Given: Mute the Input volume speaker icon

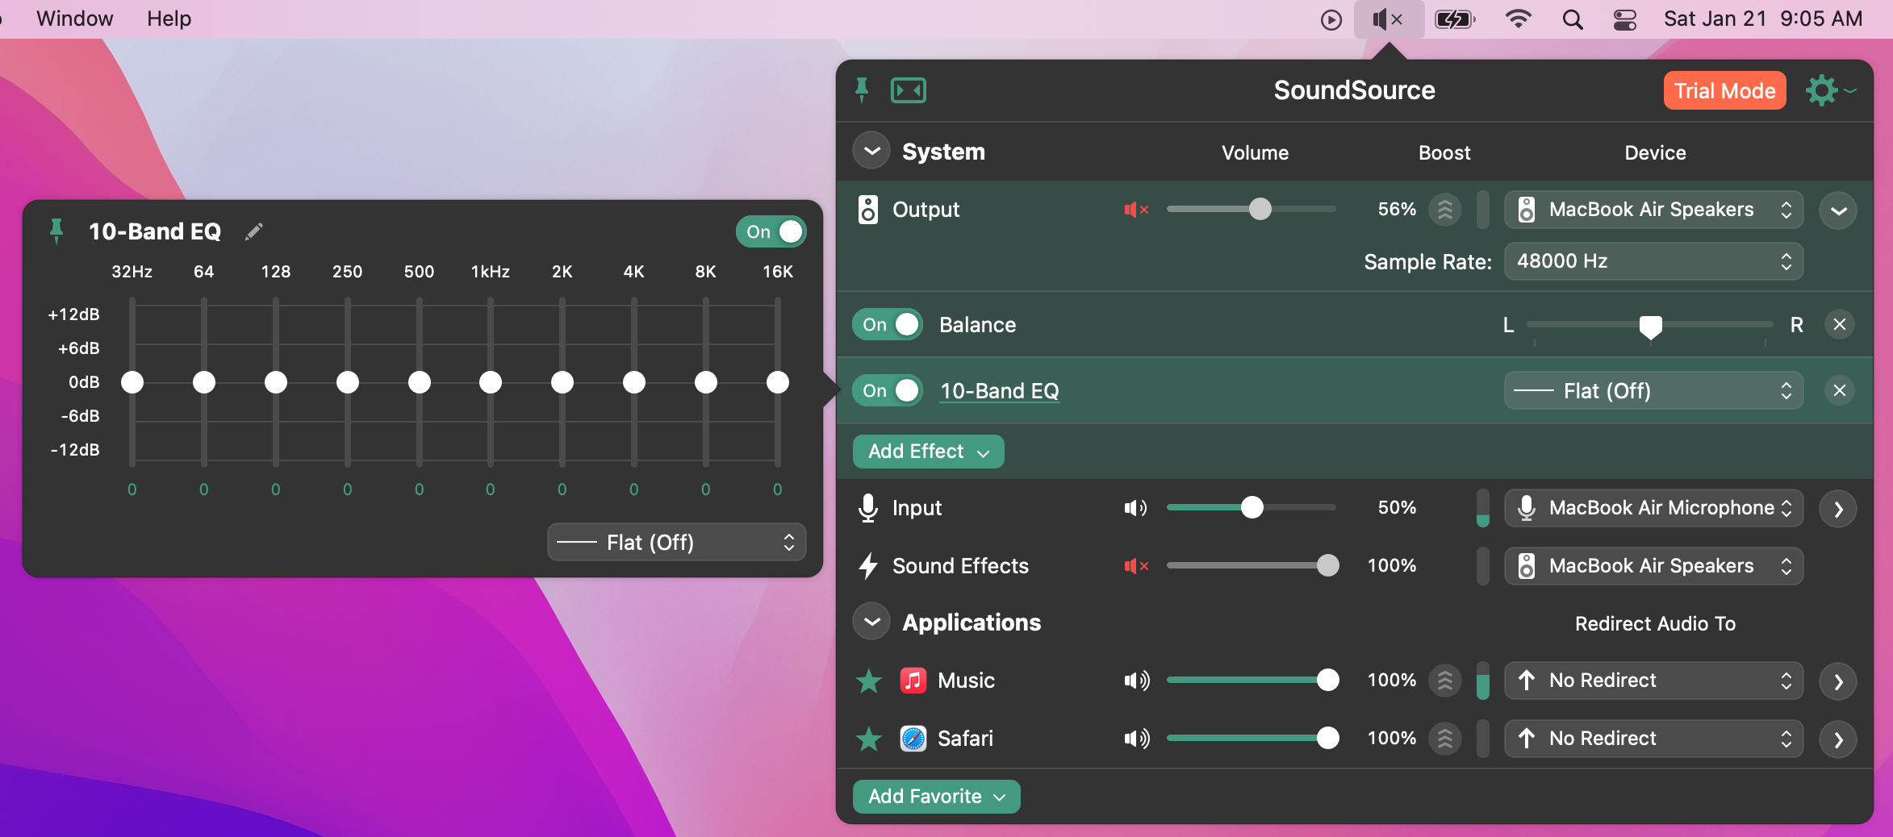Looking at the screenshot, I should click(1136, 508).
